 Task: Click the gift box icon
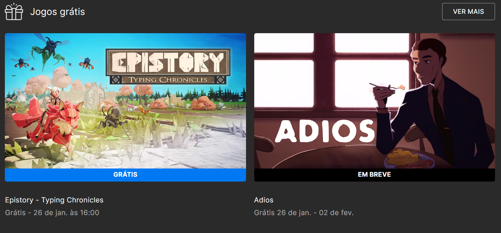click(14, 12)
